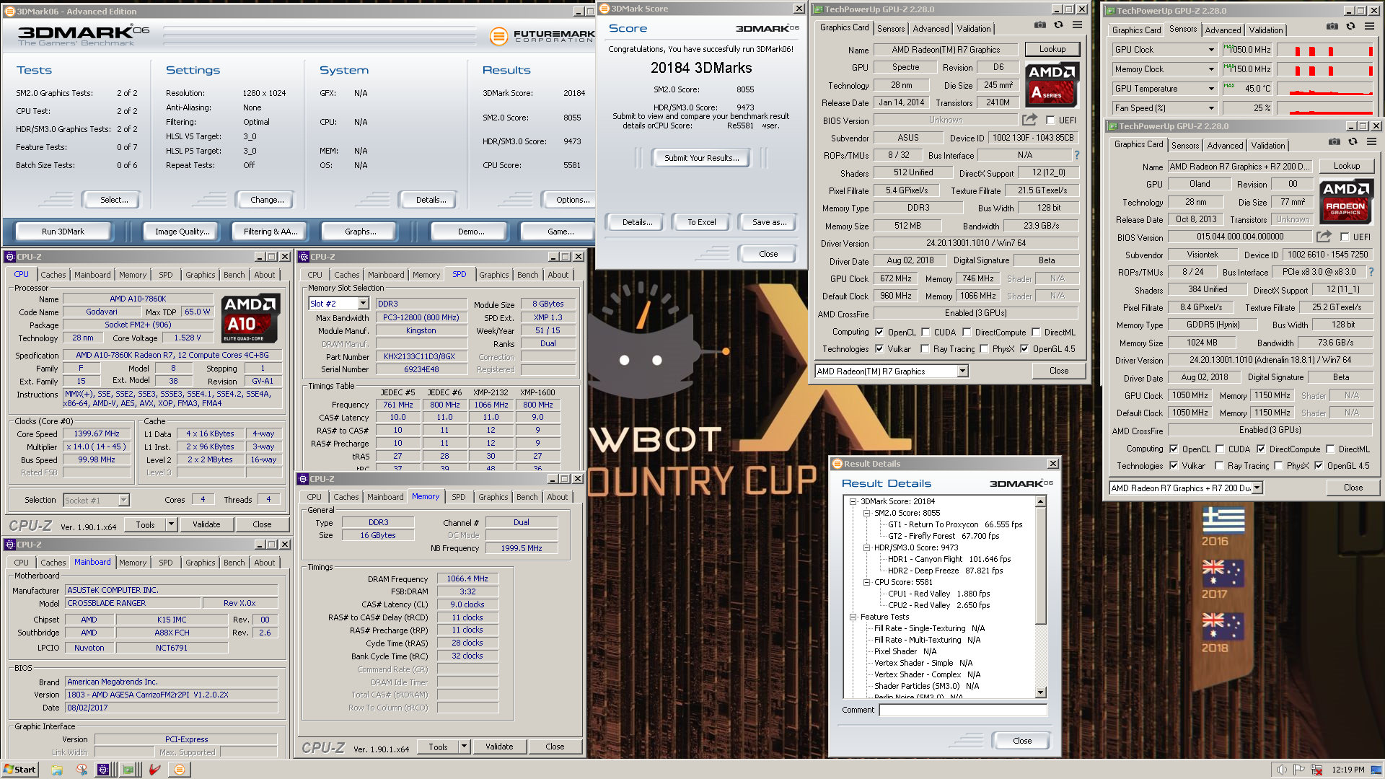Image resolution: width=1385 pixels, height=779 pixels.
Task: Click the camera icon in the R7 200 GPU-Z window
Action: tap(1334, 143)
